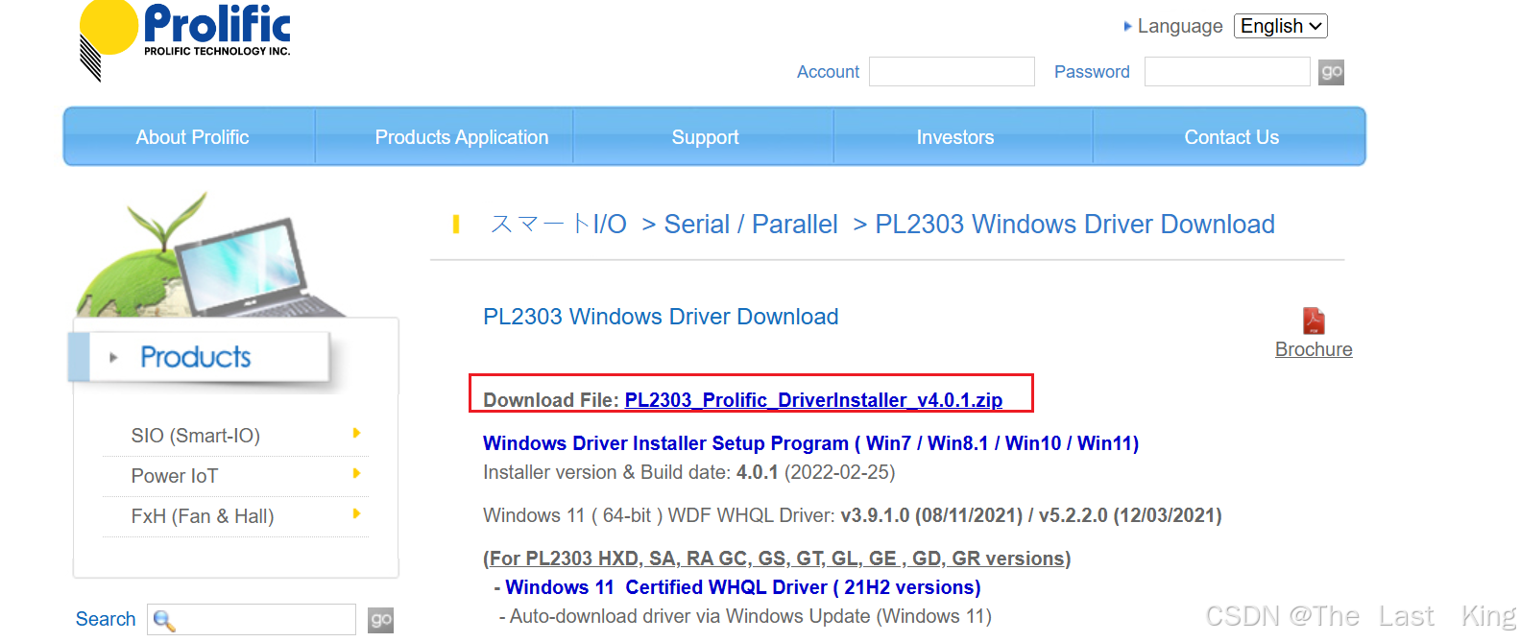Click the PL2303 Windows Driver Download section title

click(661, 317)
